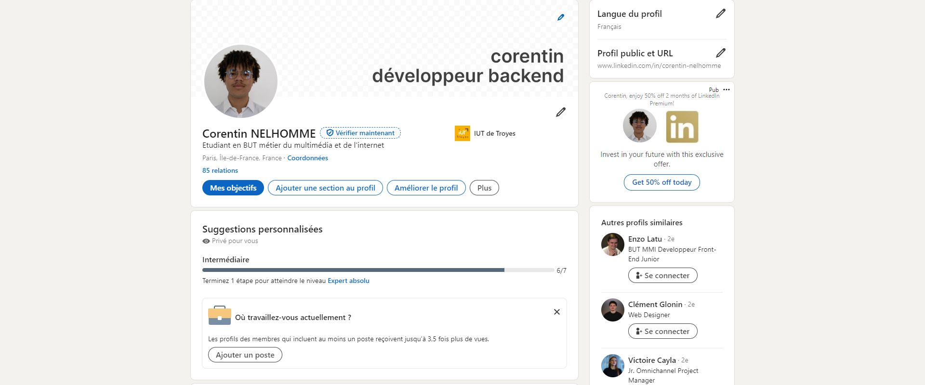Click Get 50% off today button

click(x=662, y=182)
